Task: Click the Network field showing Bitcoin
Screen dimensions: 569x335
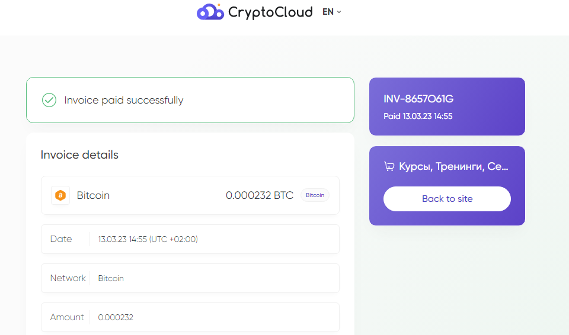Action: coord(190,278)
